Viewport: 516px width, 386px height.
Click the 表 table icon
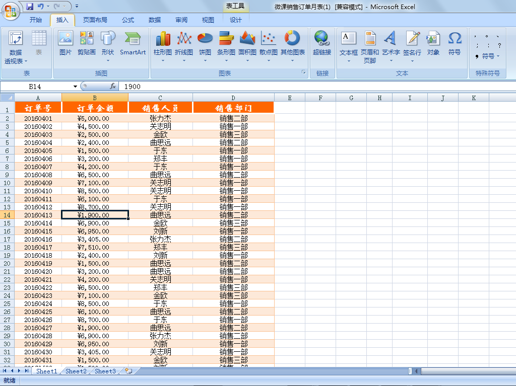39,43
